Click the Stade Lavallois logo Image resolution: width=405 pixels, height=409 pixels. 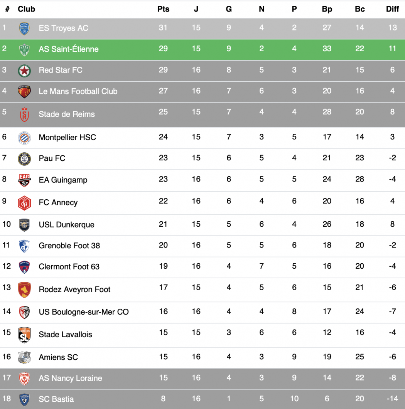(x=24, y=335)
